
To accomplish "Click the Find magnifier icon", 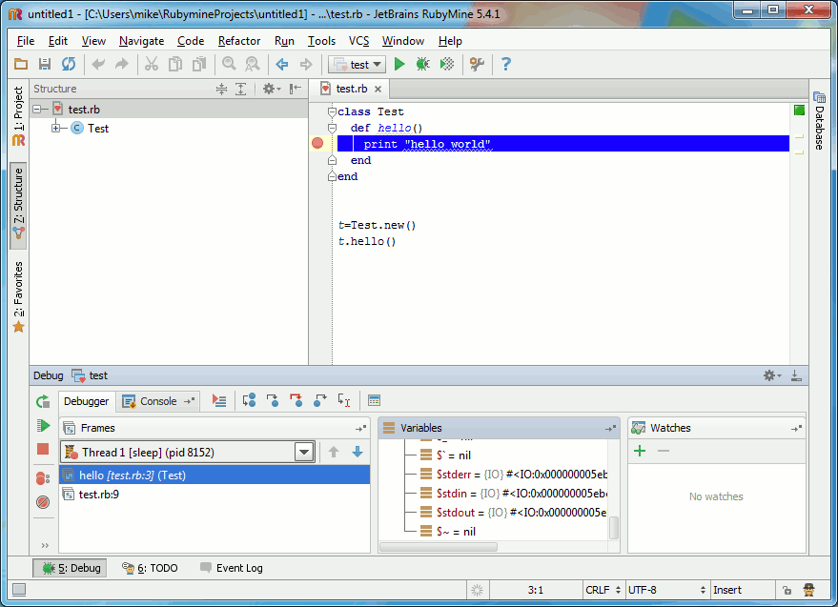I will pos(229,65).
